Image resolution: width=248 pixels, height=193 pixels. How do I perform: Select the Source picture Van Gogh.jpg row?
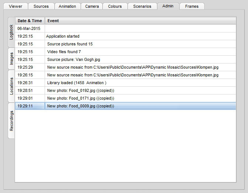click(x=73, y=59)
